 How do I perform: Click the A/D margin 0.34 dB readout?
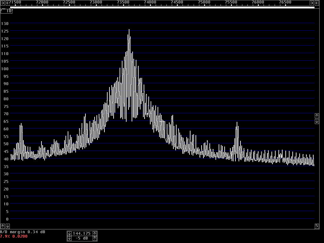[x=23, y=232]
